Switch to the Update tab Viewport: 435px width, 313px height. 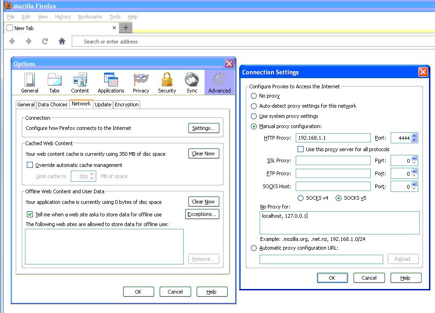pos(103,104)
